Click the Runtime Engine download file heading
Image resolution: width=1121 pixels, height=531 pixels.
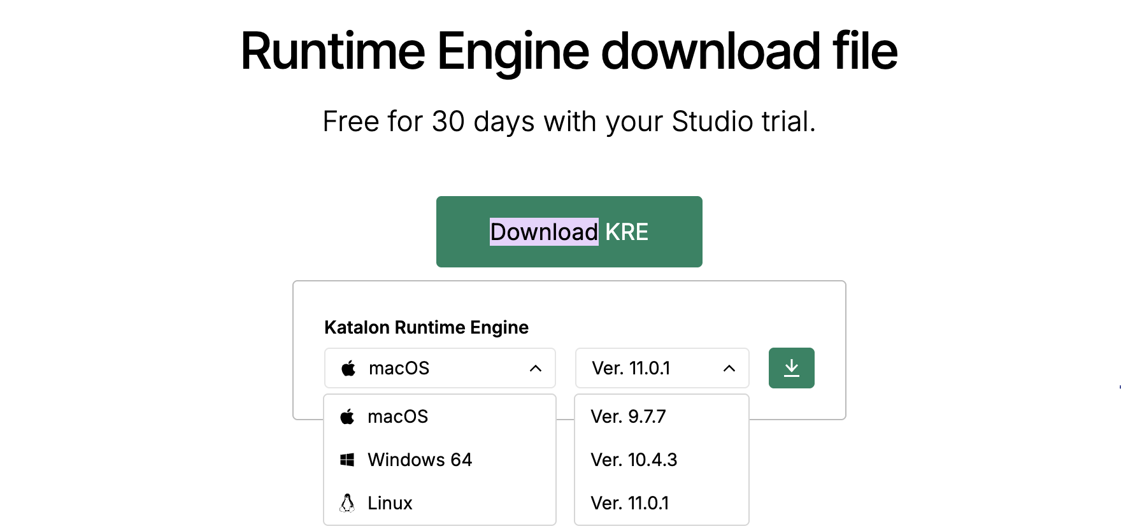569,51
